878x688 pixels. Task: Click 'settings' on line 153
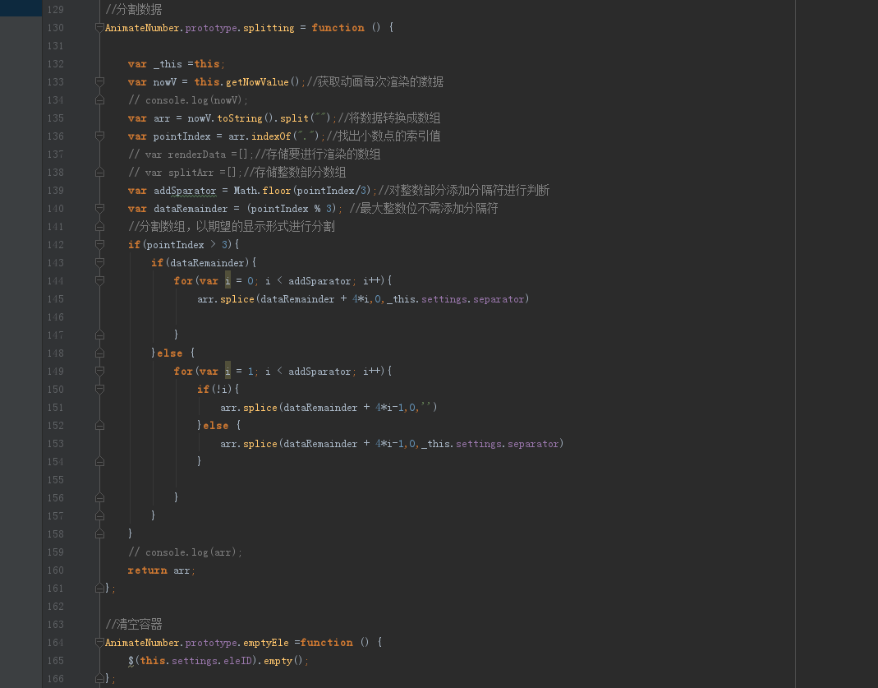[479, 444]
